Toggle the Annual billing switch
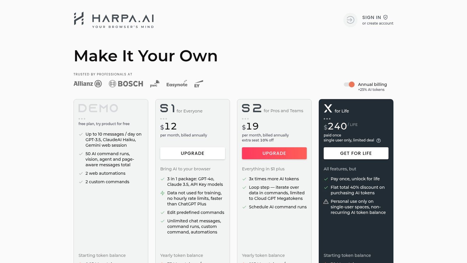 click(x=349, y=84)
